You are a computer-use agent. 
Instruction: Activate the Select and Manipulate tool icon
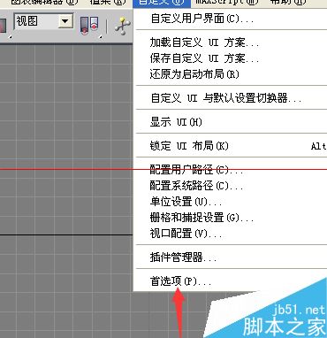pyautogui.click(x=123, y=26)
